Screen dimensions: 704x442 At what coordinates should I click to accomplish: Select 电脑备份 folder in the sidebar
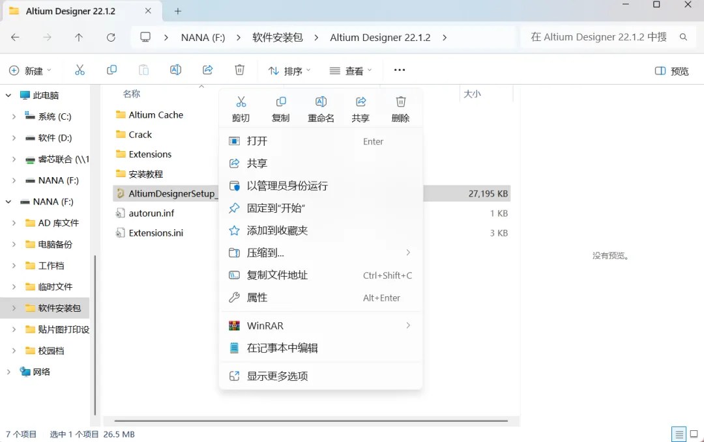[49, 244]
